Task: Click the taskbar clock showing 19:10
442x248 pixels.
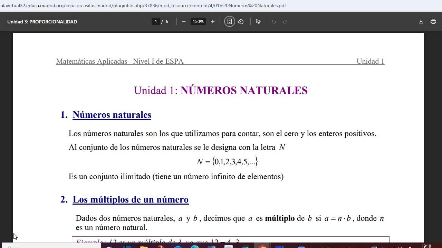Action: tap(426, 246)
